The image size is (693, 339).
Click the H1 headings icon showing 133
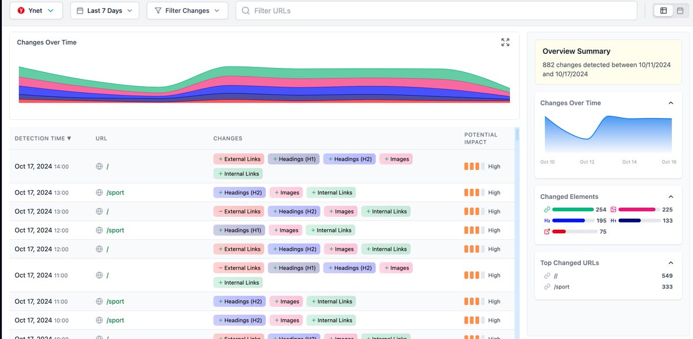point(613,220)
